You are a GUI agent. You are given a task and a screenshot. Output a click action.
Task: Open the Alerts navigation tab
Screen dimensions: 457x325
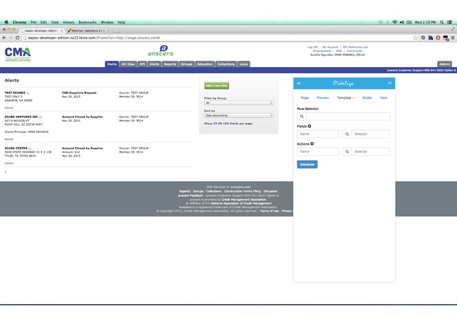tap(154, 64)
